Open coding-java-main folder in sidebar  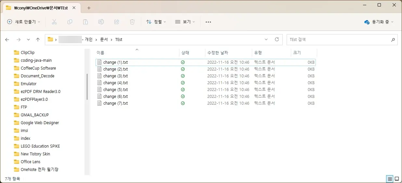click(x=36, y=60)
